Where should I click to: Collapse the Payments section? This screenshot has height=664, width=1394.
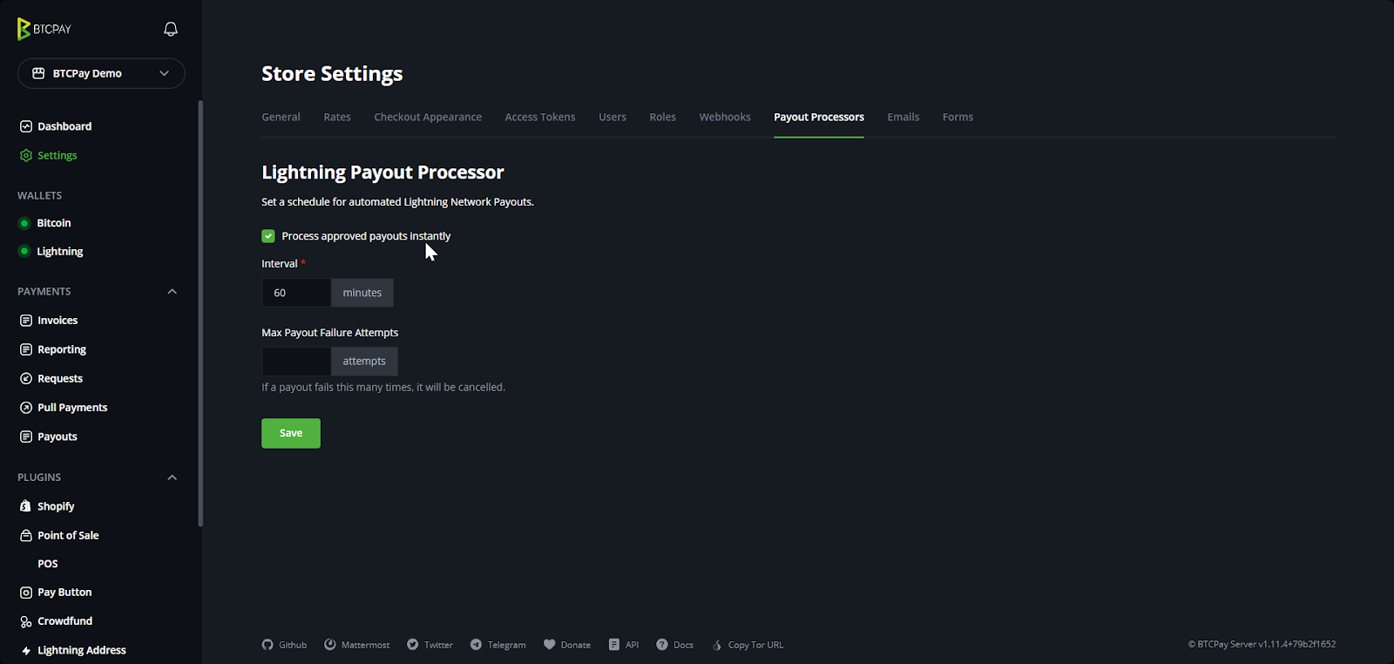coord(172,291)
